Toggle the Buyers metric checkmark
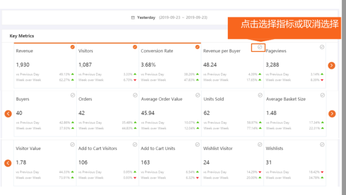This screenshot has height=195, width=346. click(73, 96)
